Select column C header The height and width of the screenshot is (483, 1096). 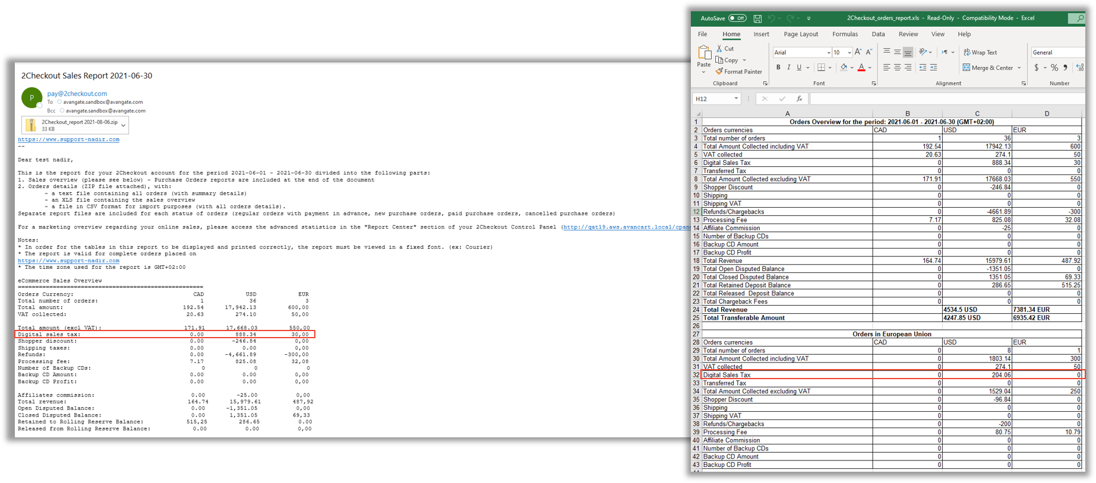[977, 113]
